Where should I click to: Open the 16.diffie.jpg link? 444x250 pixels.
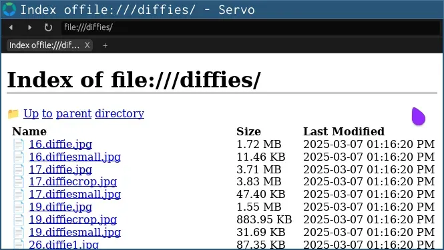pyautogui.click(x=61, y=144)
